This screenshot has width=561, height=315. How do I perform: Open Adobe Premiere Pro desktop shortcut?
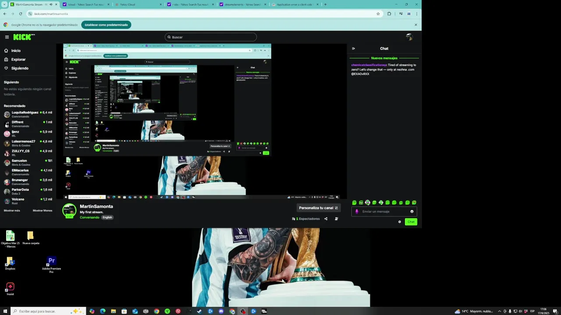coord(51,265)
